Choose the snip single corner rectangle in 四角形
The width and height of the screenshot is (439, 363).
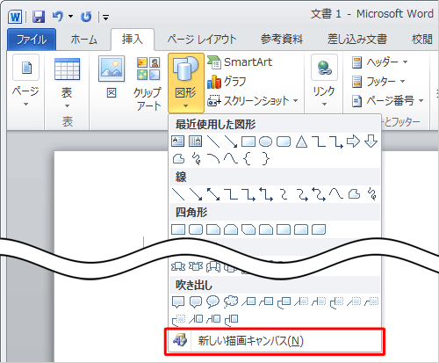coord(213,229)
